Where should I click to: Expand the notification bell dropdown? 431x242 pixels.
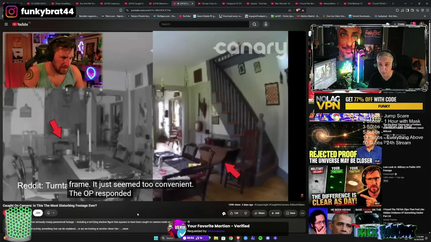51,213
